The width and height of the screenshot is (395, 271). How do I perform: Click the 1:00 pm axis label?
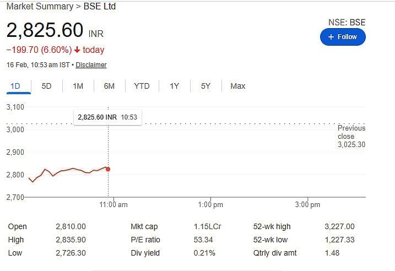pos(210,205)
